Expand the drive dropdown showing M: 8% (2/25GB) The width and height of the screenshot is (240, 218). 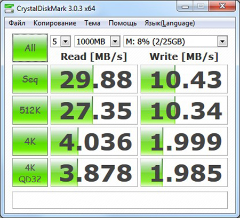pyautogui.click(x=222, y=42)
